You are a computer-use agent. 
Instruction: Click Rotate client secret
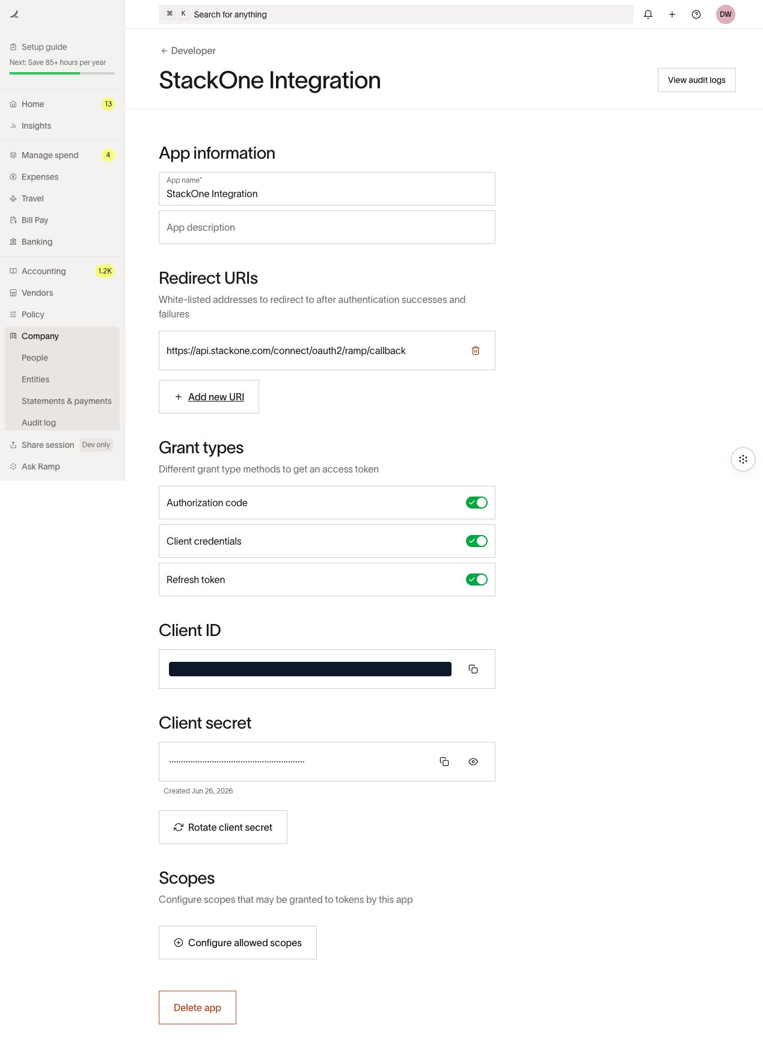223,827
